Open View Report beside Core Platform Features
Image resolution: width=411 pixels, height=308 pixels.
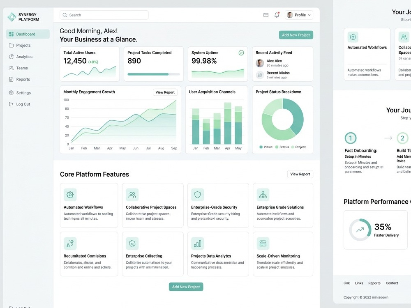[x=300, y=174]
